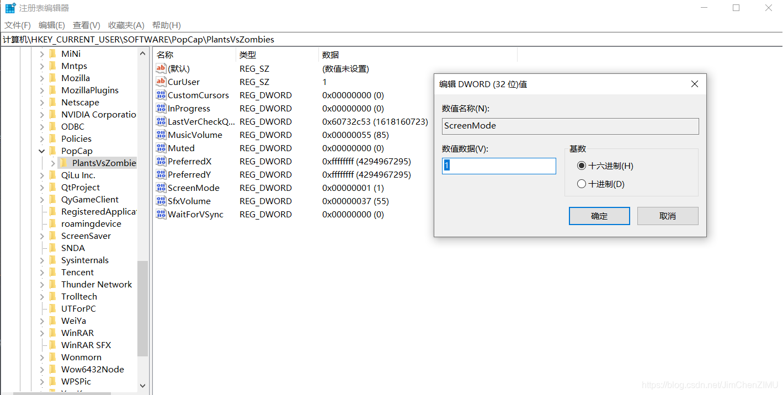
Task: Click the WinRAR SFX folder icon
Action: (x=53, y=345)
